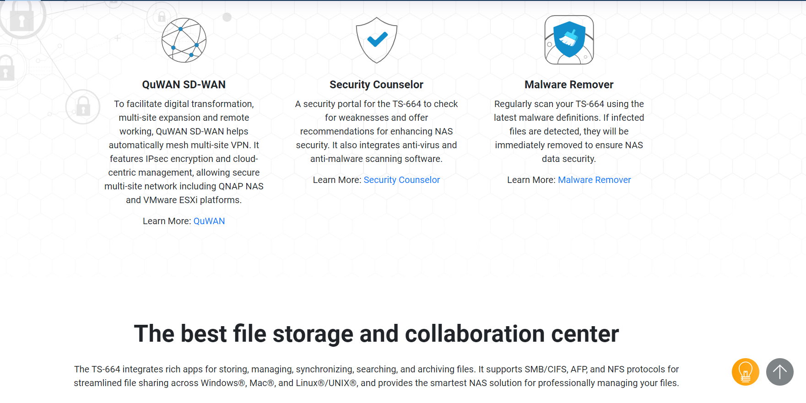Follow the blue Security Counselor link
806x403 pixels.
[401, 180]
